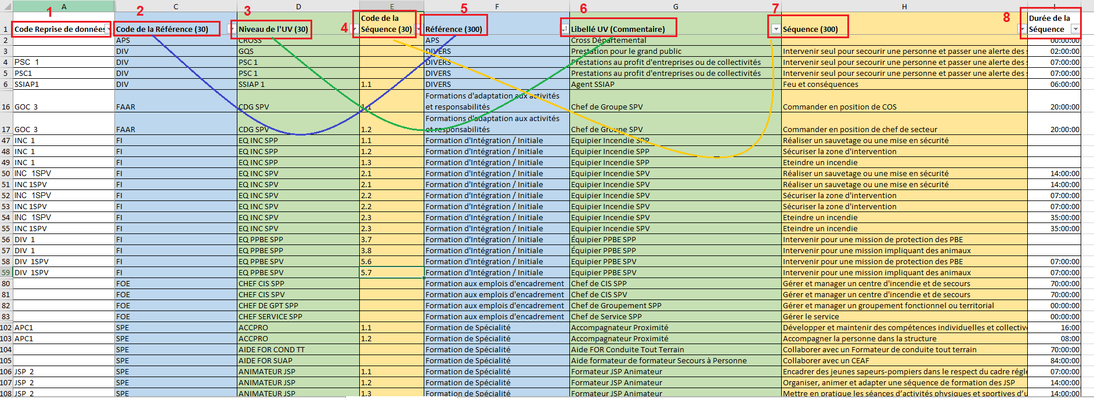Open the Code de la Séquence (30) filter
Image resolution: width=1094 pixels, height=398 pixels.
pyautogui.click(x=418, y=30)
